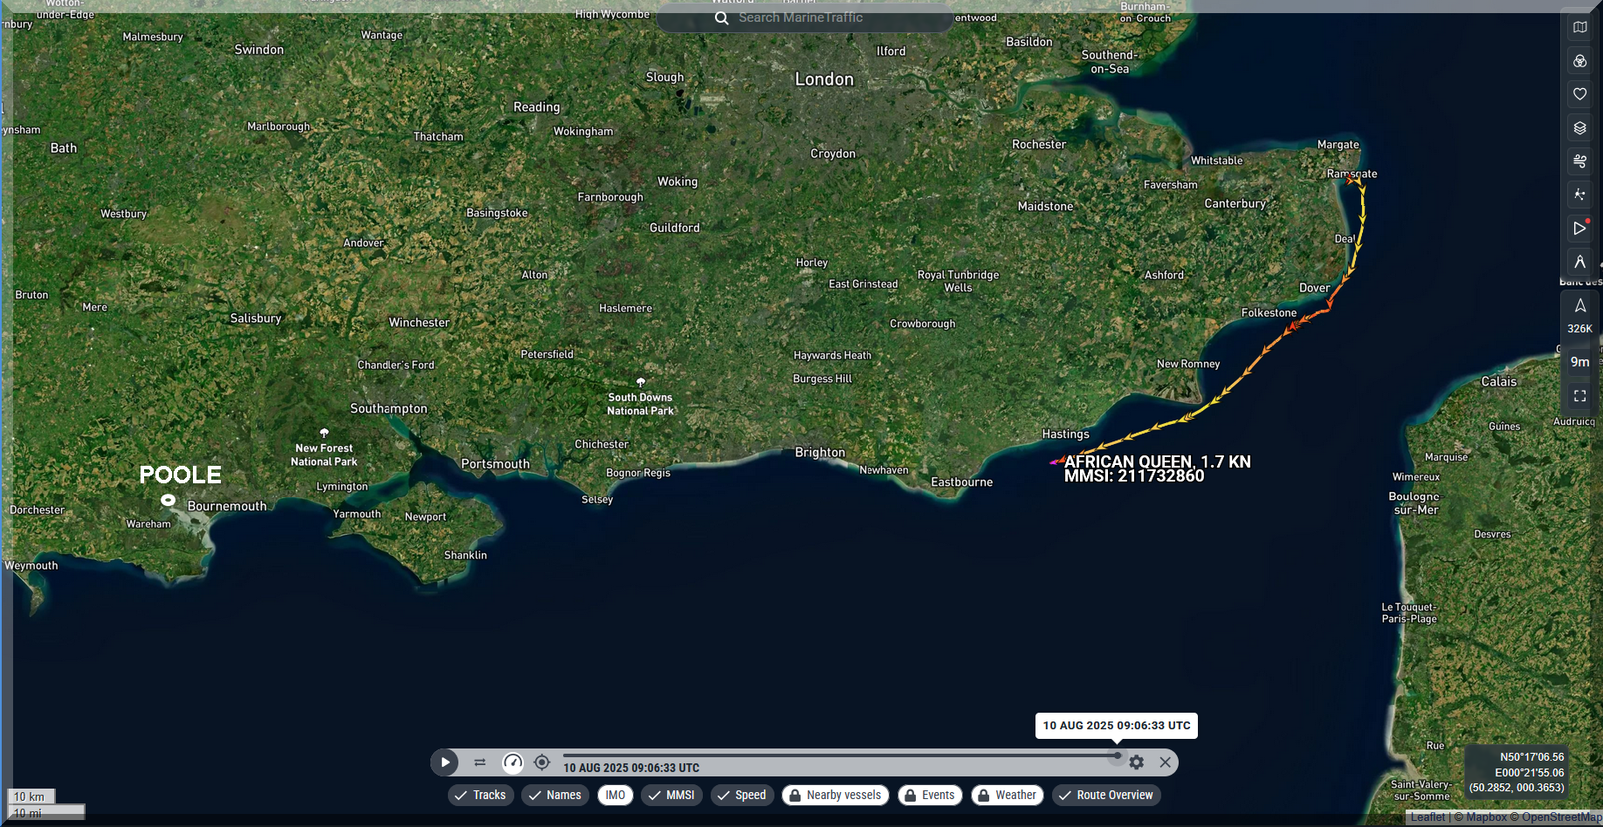This screenshot has height=827, width=1603.
Task: Enable the IMO label toggle
Action: point(616,795)
